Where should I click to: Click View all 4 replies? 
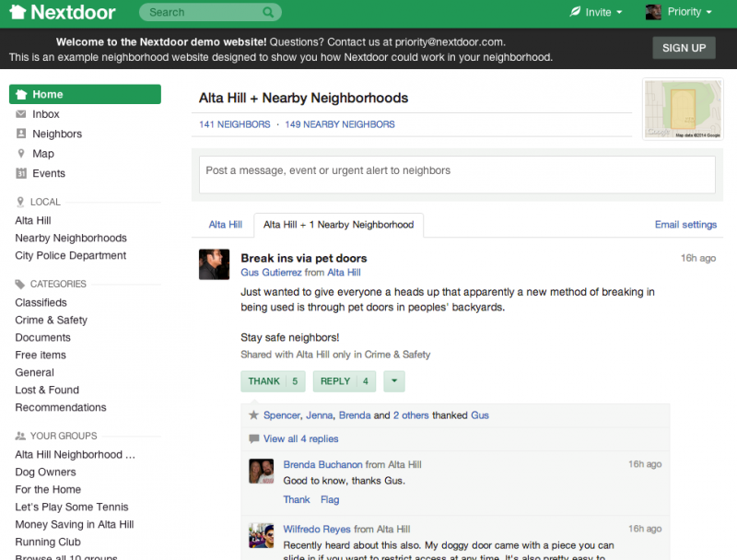click(301, 438)
